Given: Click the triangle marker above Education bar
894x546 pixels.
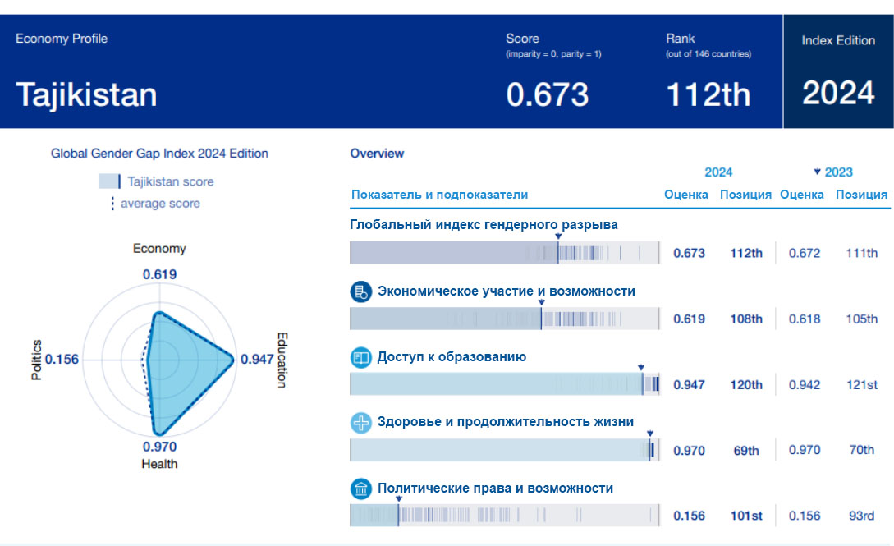Looking at the screenshot, I should 641,368.
